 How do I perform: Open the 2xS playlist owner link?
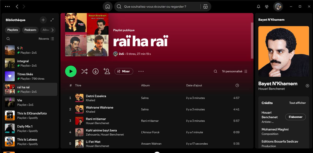[x=121, y=54]
